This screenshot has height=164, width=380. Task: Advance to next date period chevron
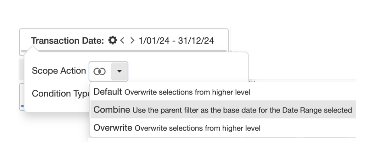click(132, 40)
